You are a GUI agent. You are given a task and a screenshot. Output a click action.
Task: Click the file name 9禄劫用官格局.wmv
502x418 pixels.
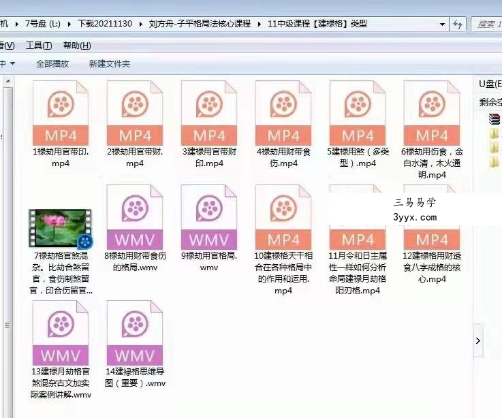[x=209, y=261]
